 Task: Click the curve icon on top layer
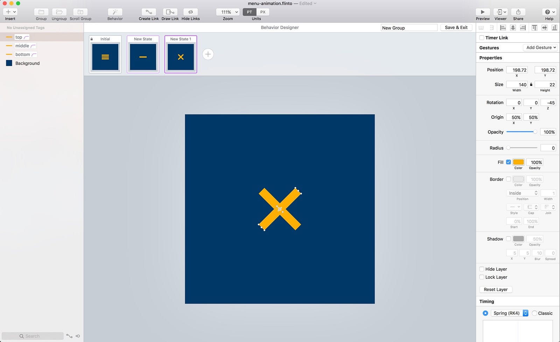coord(27,37)
